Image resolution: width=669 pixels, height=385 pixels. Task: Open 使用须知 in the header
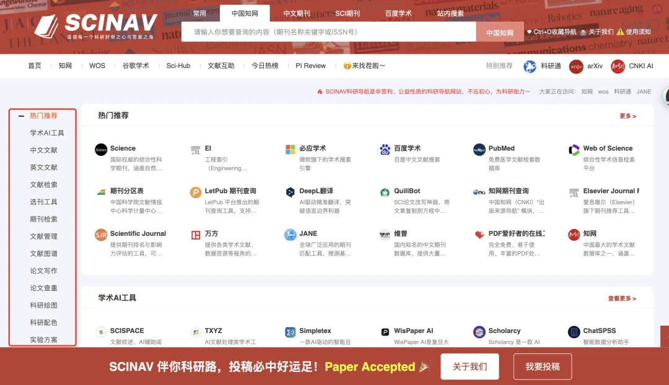(x=634, y=32)
